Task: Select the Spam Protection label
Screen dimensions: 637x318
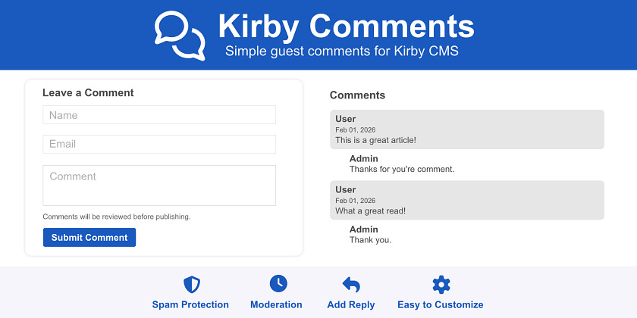Action: pyautogui.click(x=190, y=304)
